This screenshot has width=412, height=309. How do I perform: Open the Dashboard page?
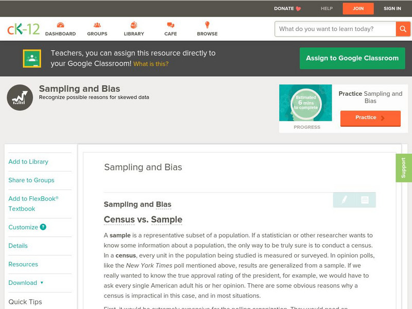pos(60,29)
